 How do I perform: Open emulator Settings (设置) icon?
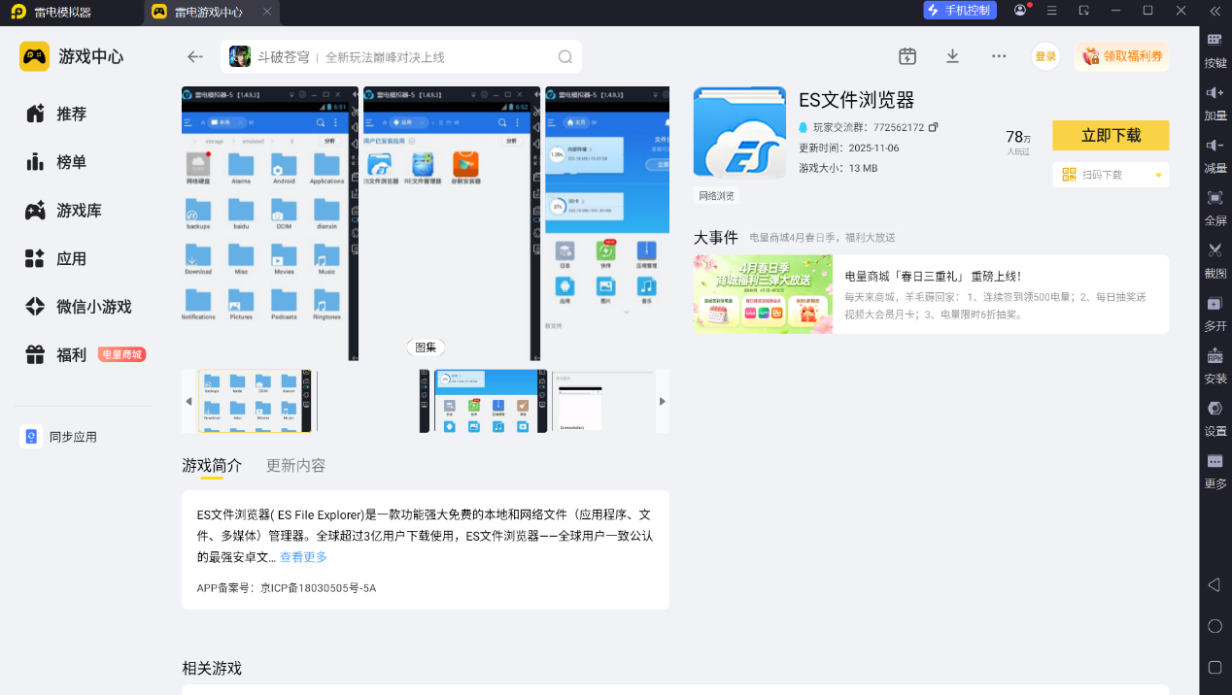coord(1215,409)
